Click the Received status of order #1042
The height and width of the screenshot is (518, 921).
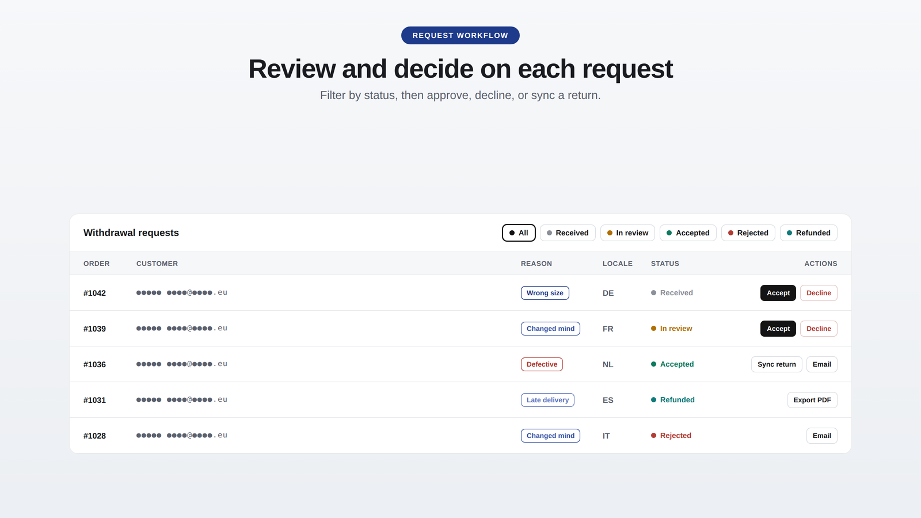pyautogui.click(x=672, y=293)
